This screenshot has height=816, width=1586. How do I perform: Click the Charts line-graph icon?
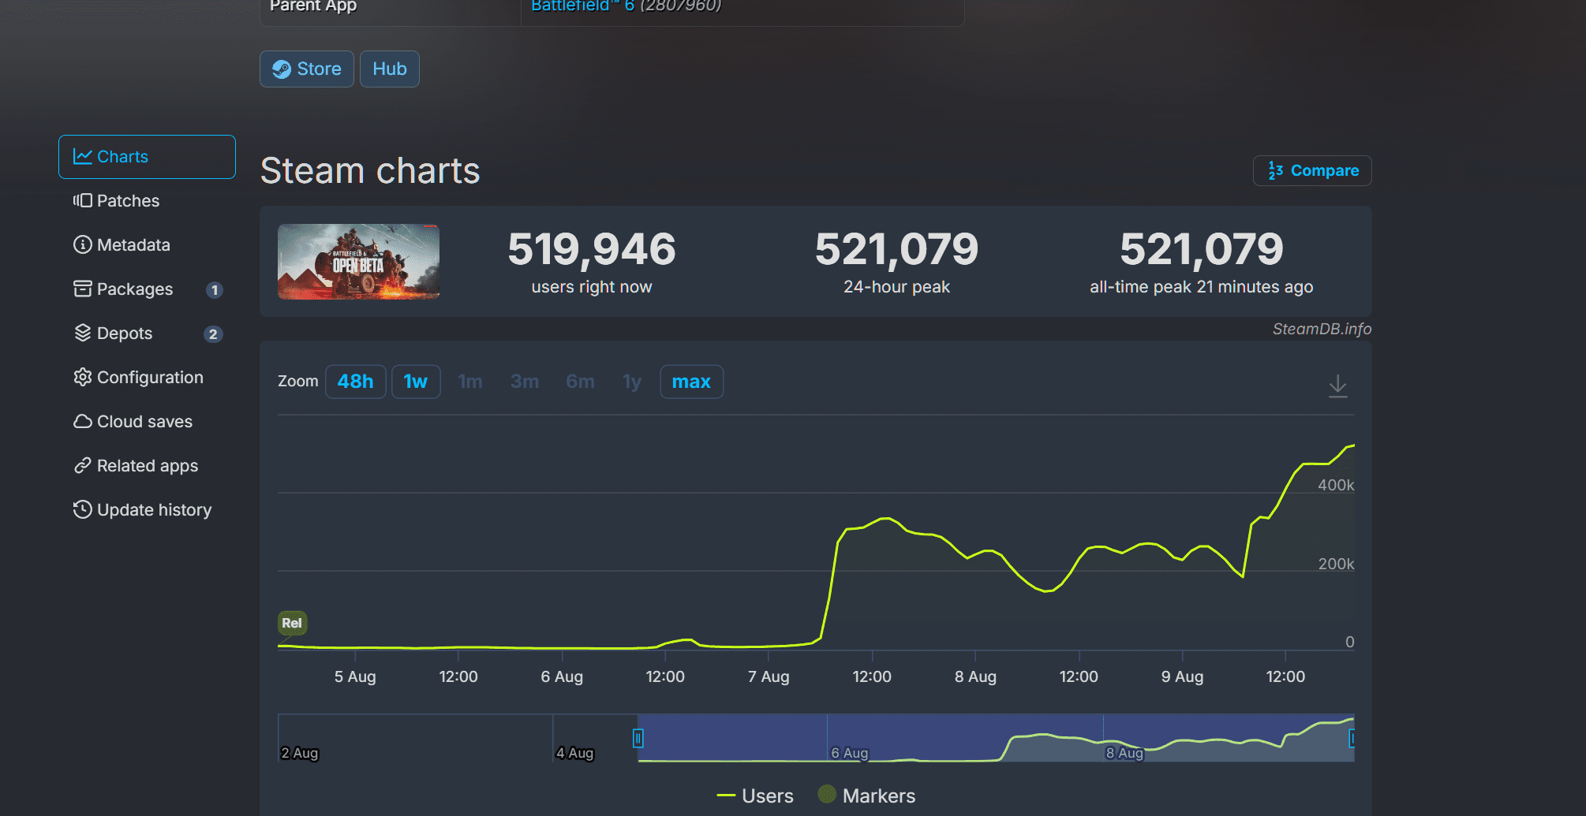click(83, 157)
